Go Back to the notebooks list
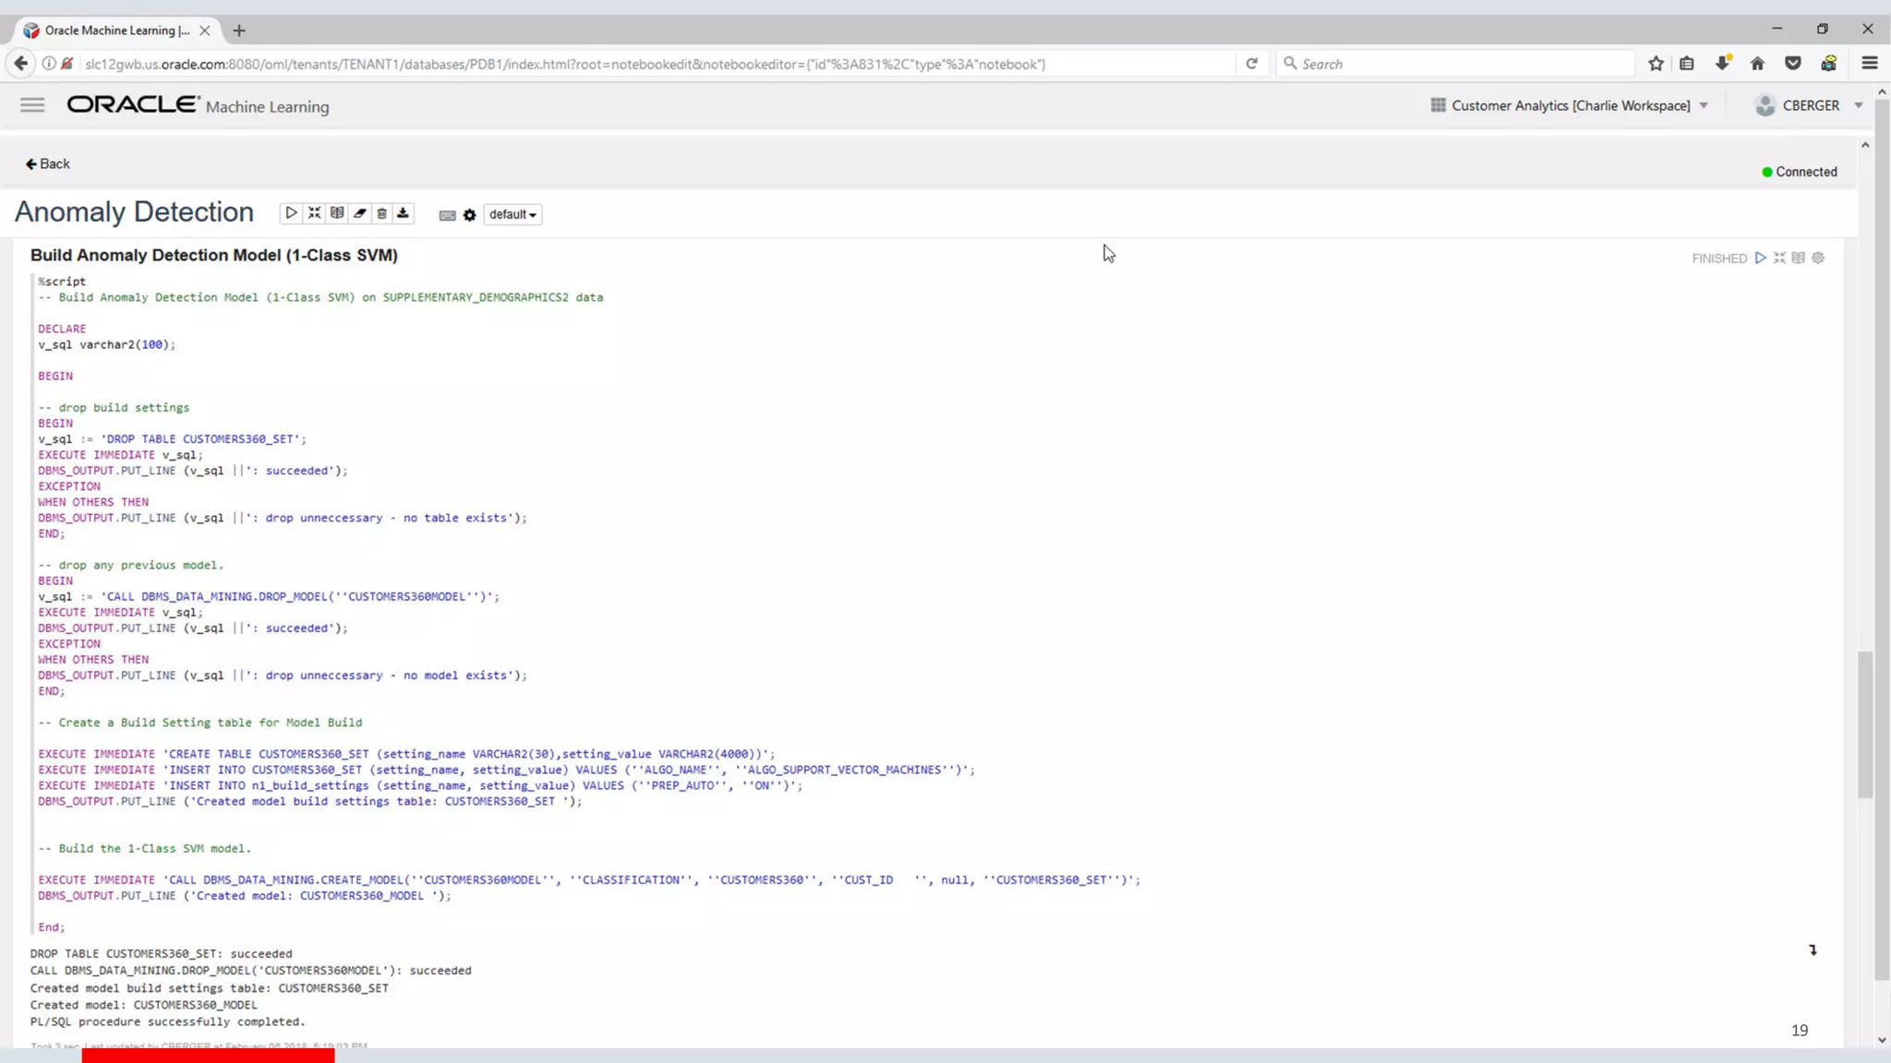This screenshot has width=1891, height=1063. [47, 163]
